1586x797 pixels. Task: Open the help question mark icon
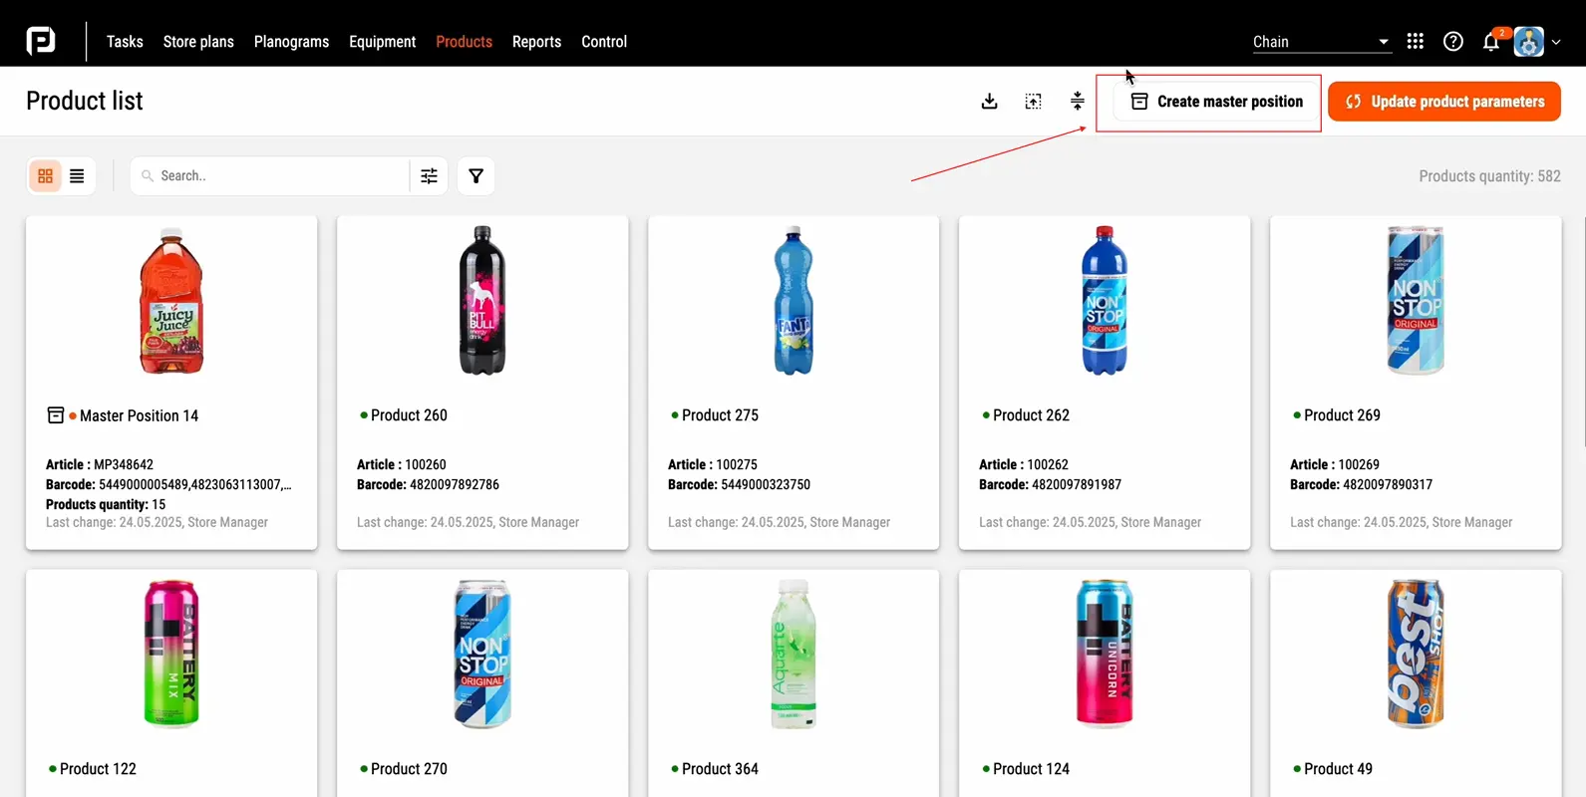pyautogui.click(x=1452, y=42)
